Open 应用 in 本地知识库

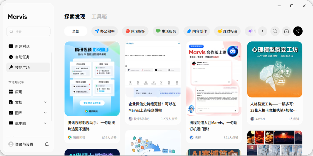pos(28,92)
